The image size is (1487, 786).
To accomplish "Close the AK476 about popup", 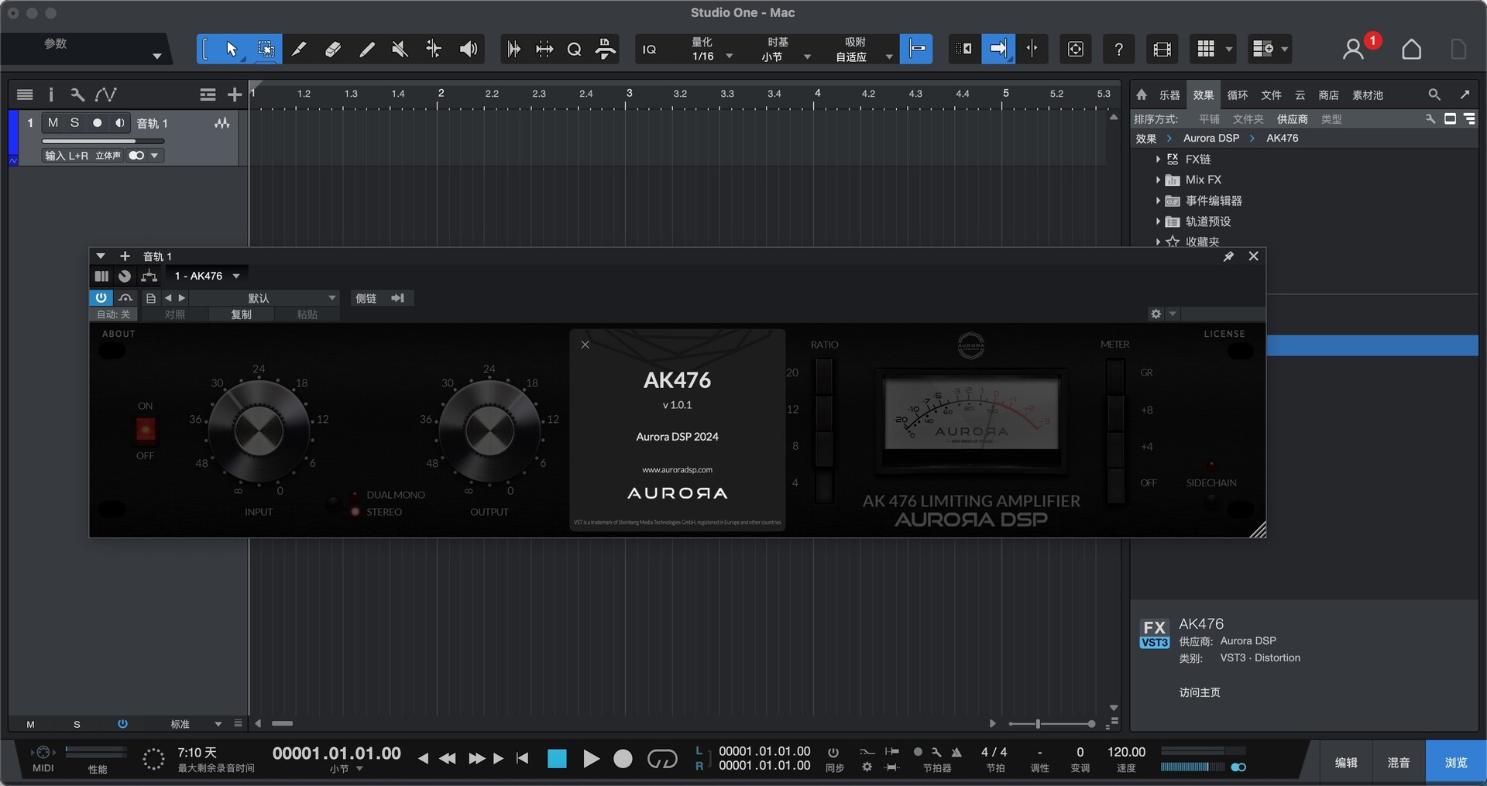I will pyautogui.click(x=586, y=345).
